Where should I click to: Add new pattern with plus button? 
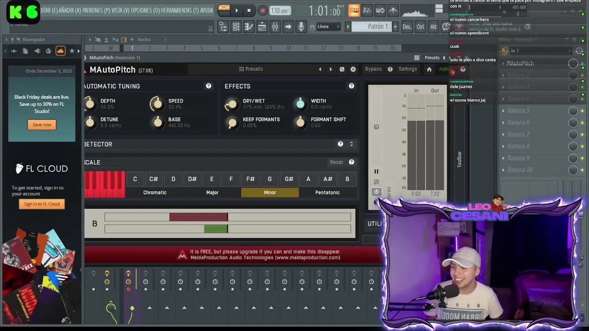coord(395,27)
